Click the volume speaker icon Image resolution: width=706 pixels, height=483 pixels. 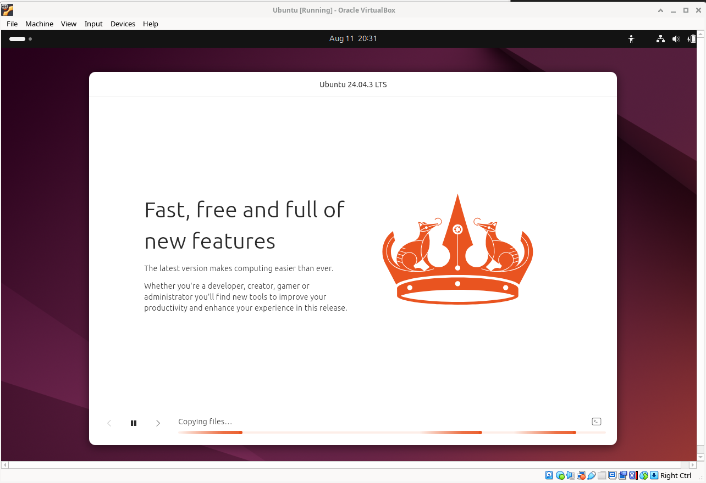[676, 39]
